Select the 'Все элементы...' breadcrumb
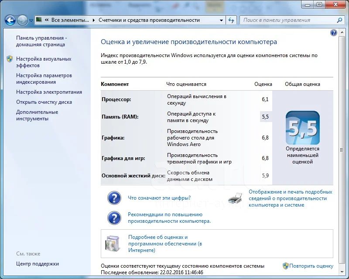The height and width of the screenshot is (279, 349). point(70,20)
